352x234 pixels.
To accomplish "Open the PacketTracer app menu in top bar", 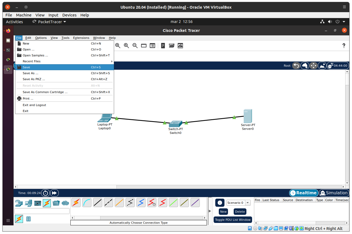I will coord(49,22).
